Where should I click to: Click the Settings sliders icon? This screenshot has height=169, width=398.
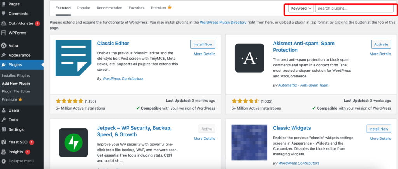point(3,129)
